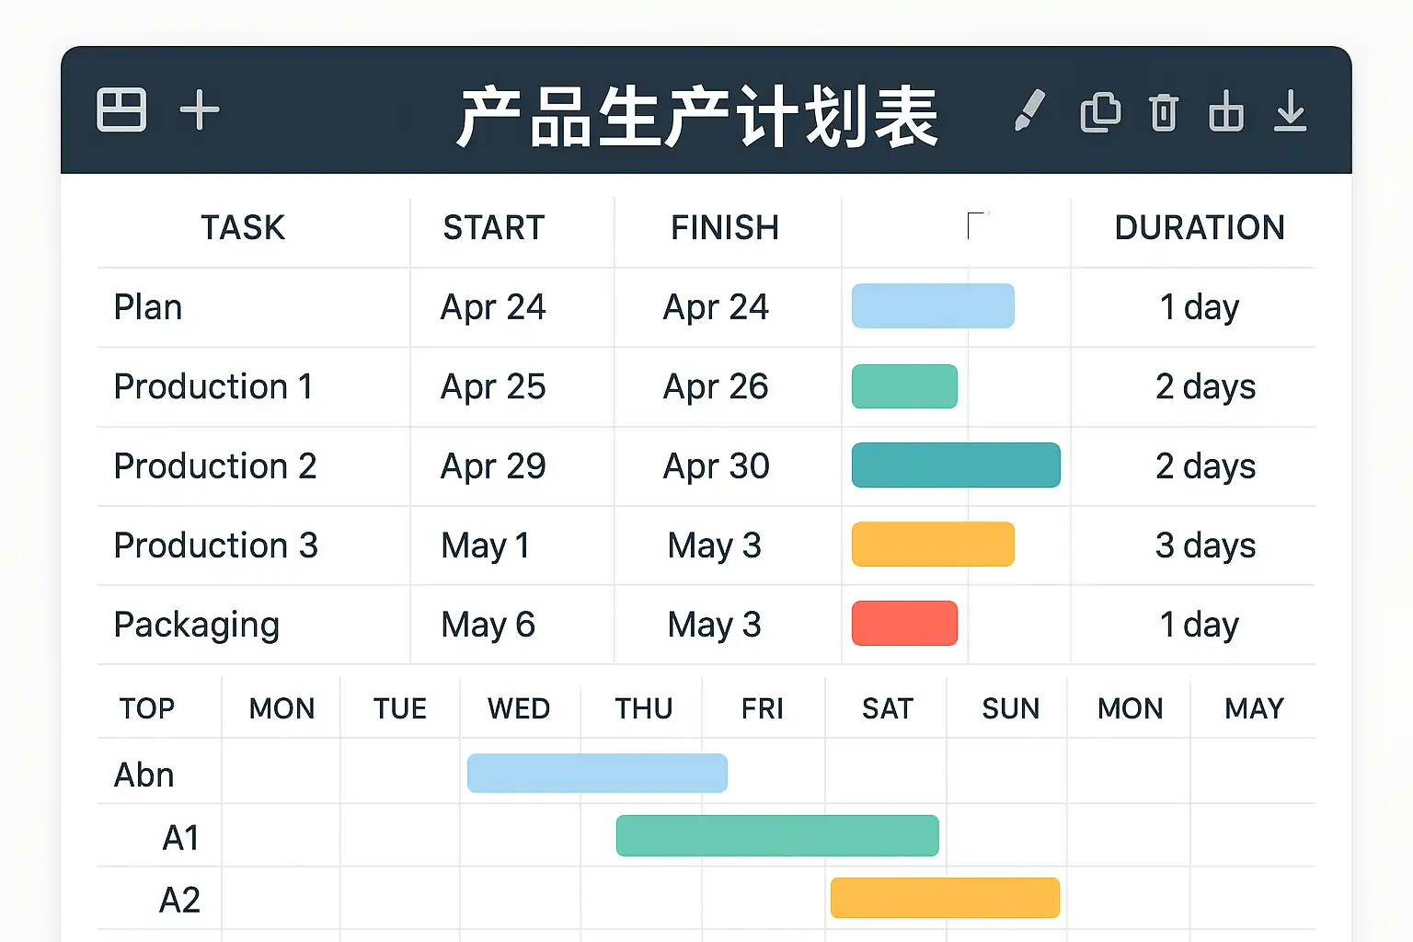This screenshot has width=1413, height=942.
Task: Click the blue Abn timeline bar
Action: 597,773
